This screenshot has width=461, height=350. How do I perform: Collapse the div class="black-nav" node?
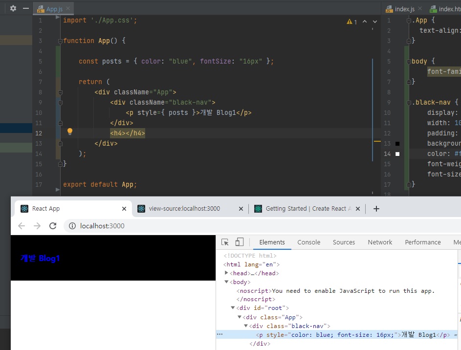(246, 326)
